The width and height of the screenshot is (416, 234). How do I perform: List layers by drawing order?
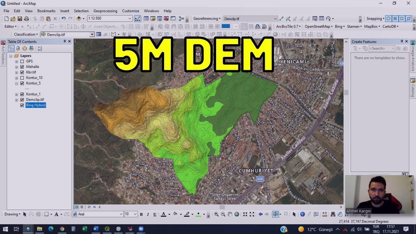point(11,48)
